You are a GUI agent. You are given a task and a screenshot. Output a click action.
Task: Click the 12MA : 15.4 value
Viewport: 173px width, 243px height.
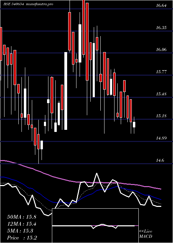click(21, 224)
